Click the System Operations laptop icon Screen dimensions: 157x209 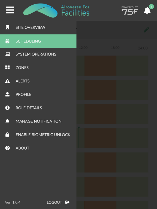click(x=8, y=54)
